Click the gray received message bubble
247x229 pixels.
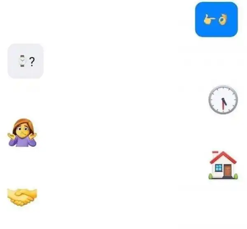(x=26, y=61)
